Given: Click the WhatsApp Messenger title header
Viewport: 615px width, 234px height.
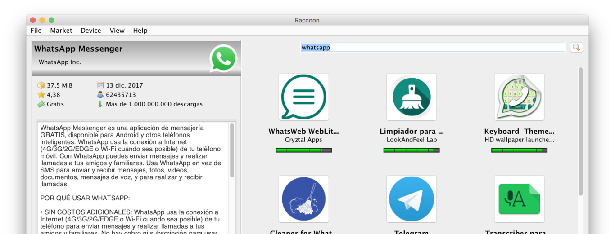Looking at the screenshot, I should click(78, 49).
